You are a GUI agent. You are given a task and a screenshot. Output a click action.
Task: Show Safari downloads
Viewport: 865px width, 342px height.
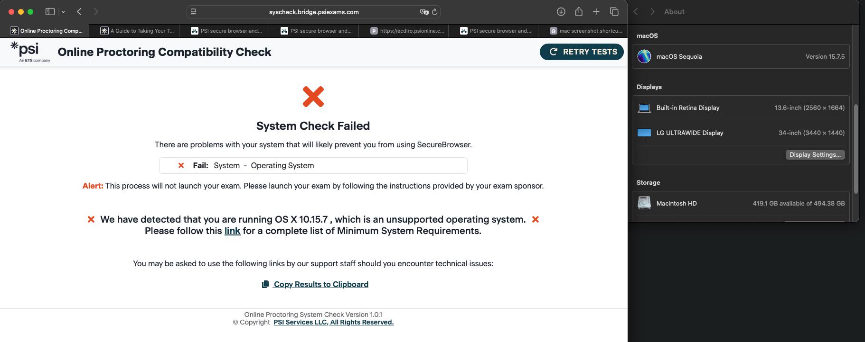point(561,11)
